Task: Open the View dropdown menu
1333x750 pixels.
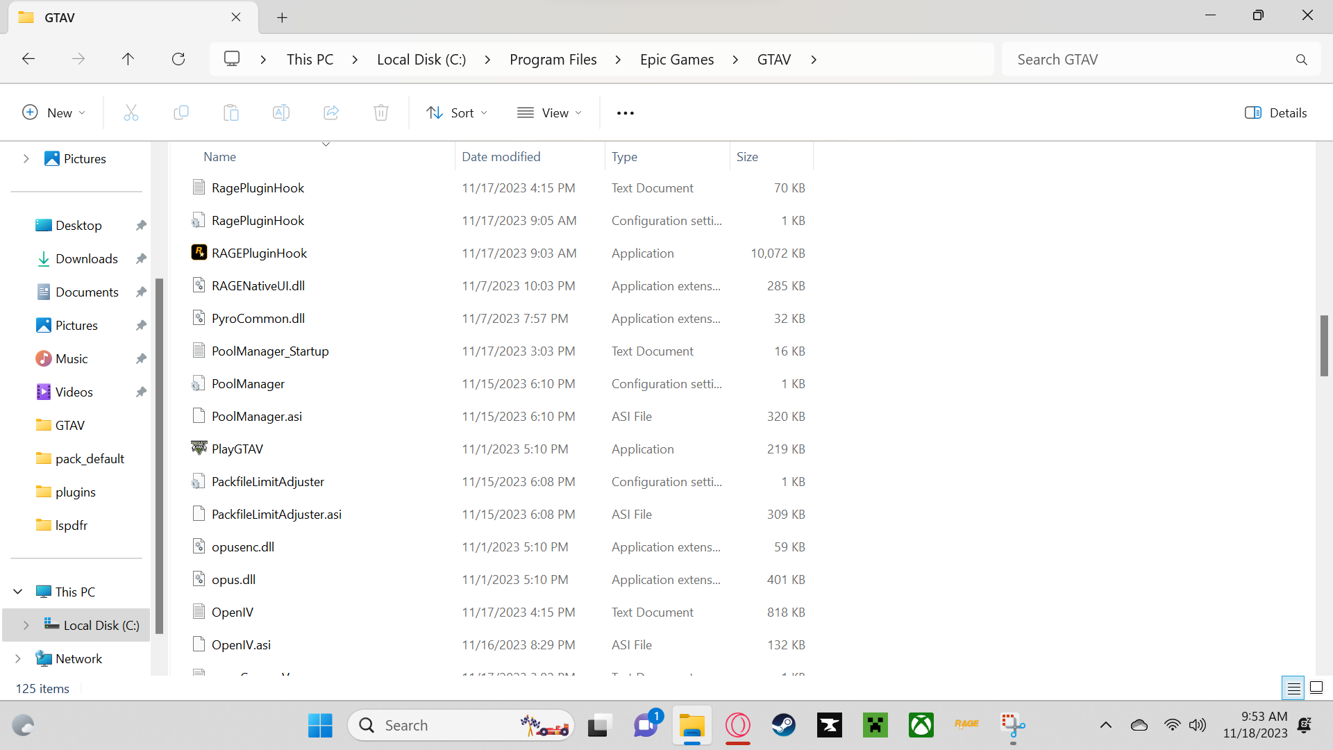Action: [550, 112]
